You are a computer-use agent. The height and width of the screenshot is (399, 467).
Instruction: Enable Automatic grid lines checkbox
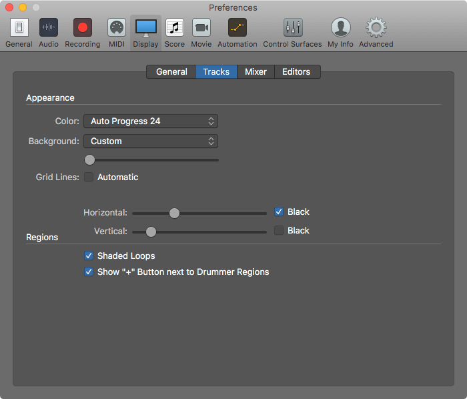coord(89,177)
